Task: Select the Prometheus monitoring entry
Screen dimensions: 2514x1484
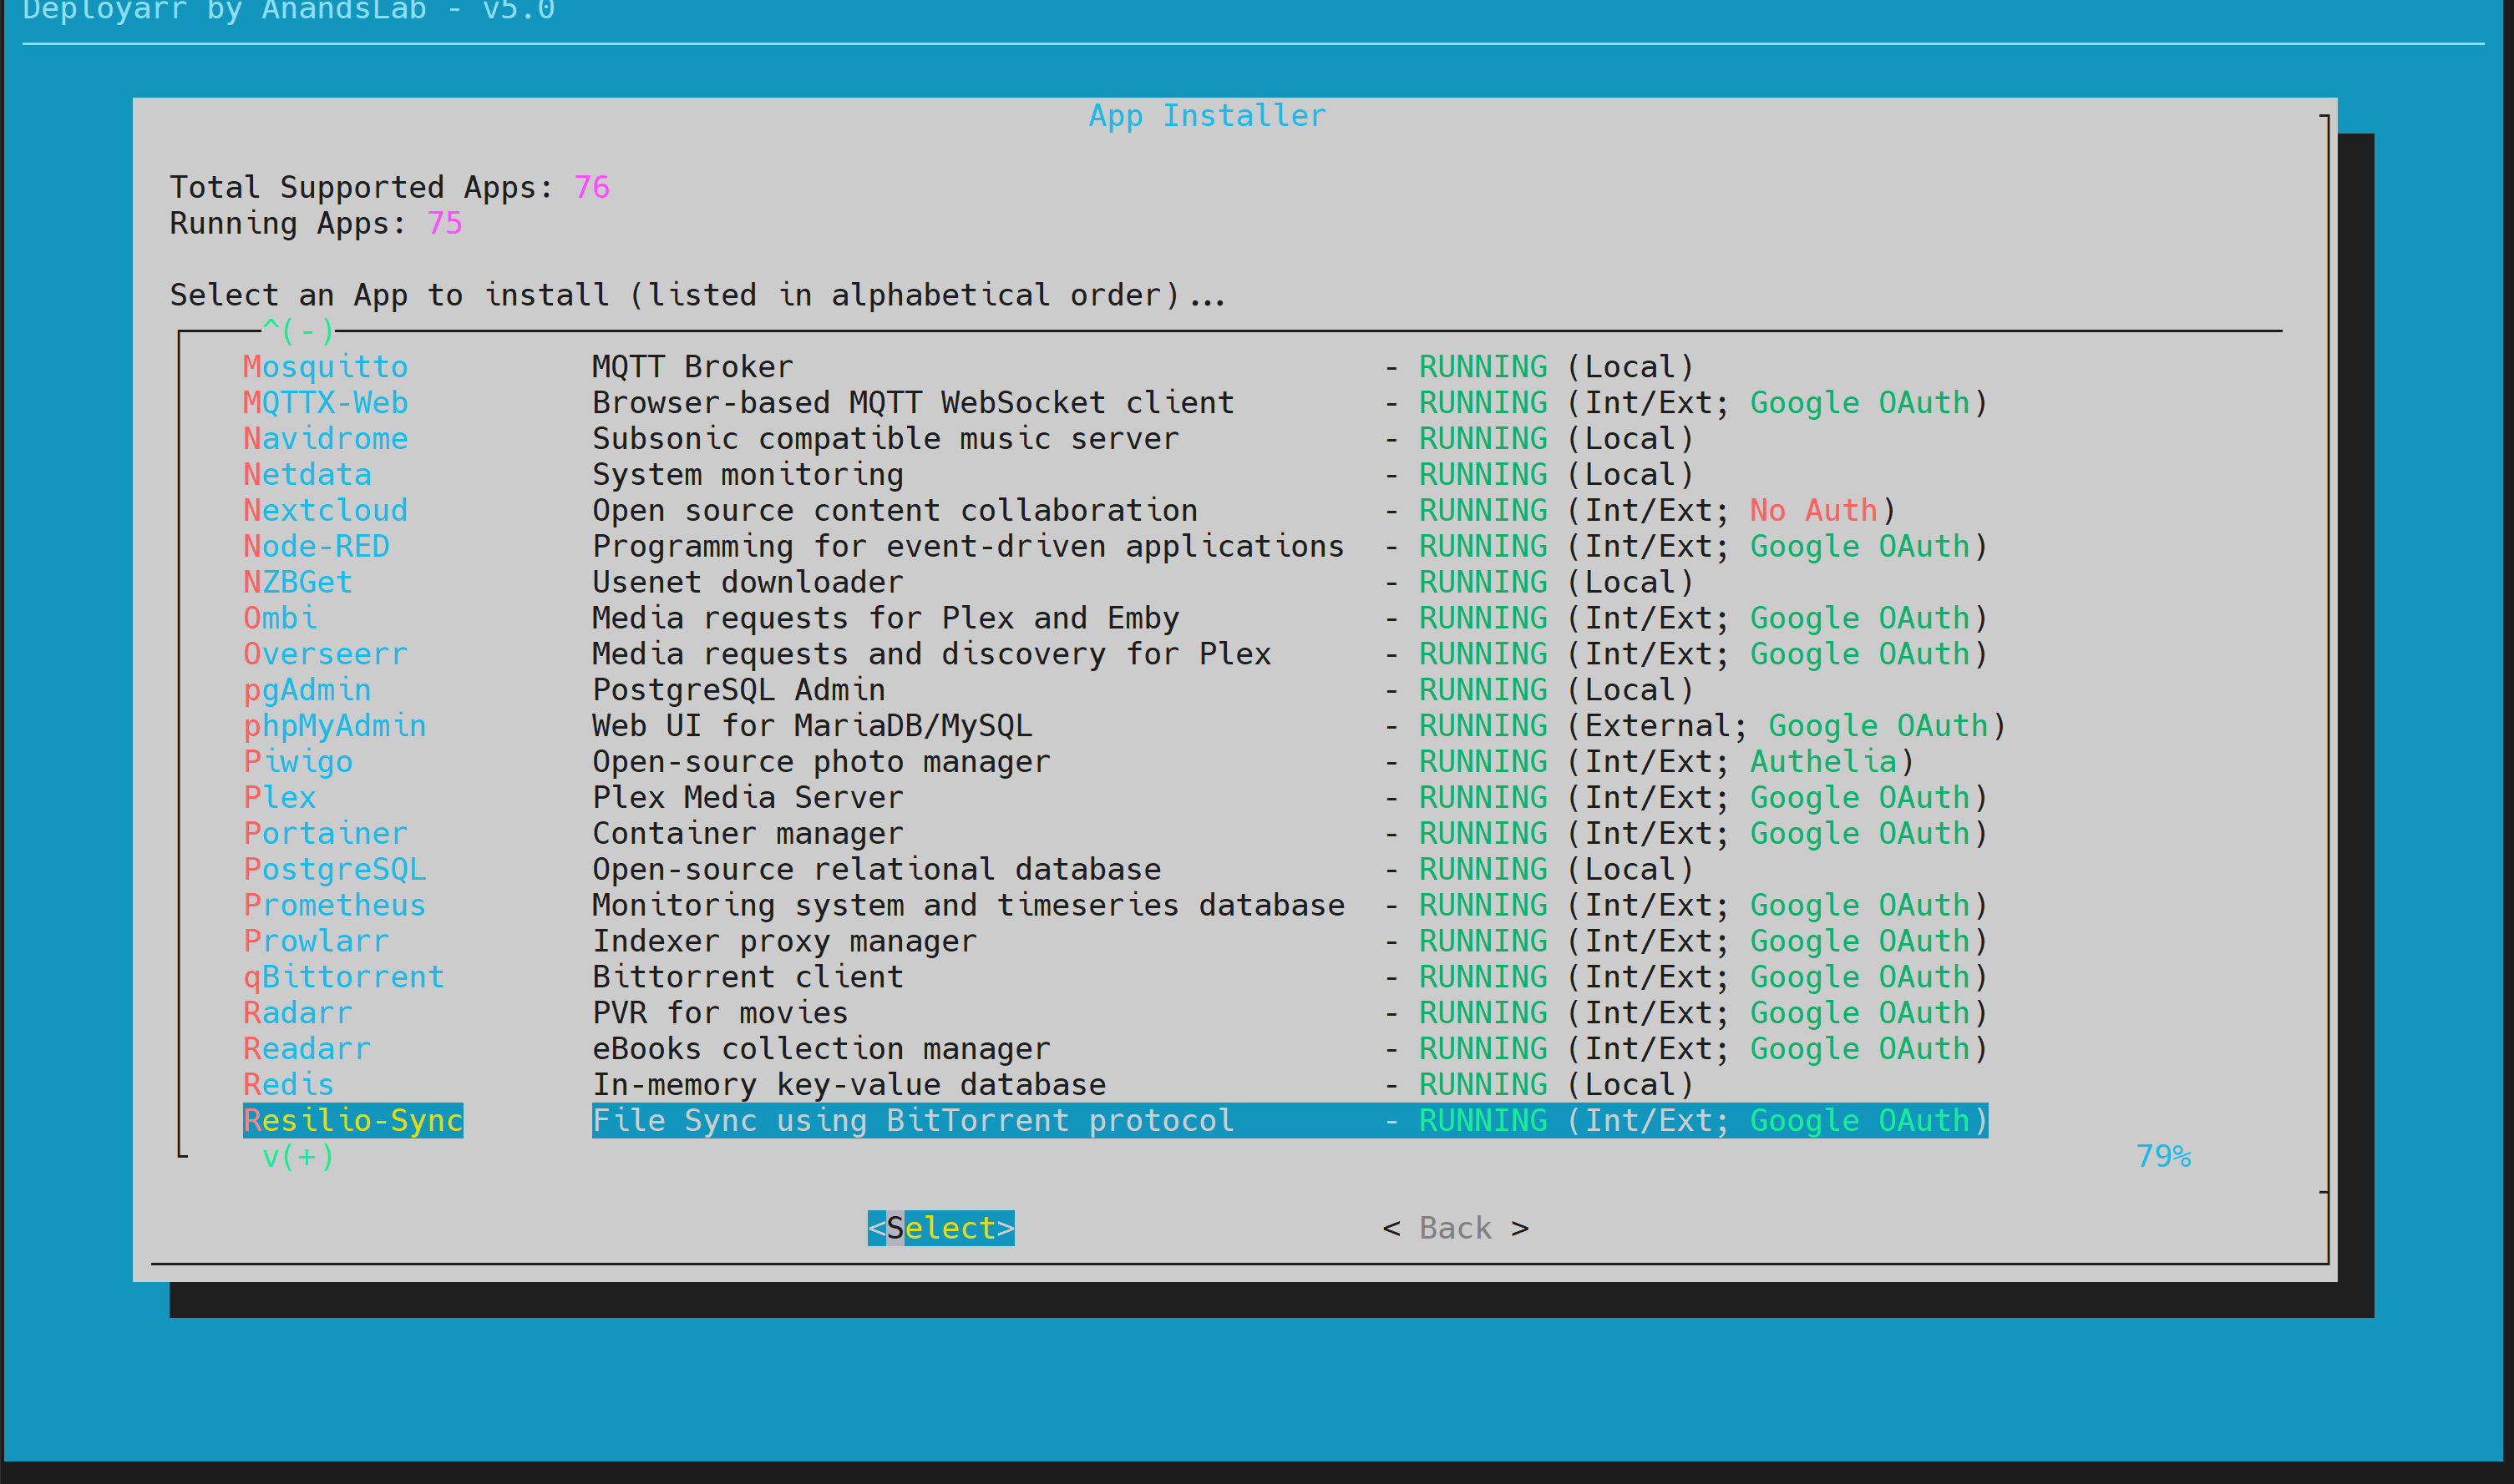Action: pyautogui.click(x=334, y=905)
